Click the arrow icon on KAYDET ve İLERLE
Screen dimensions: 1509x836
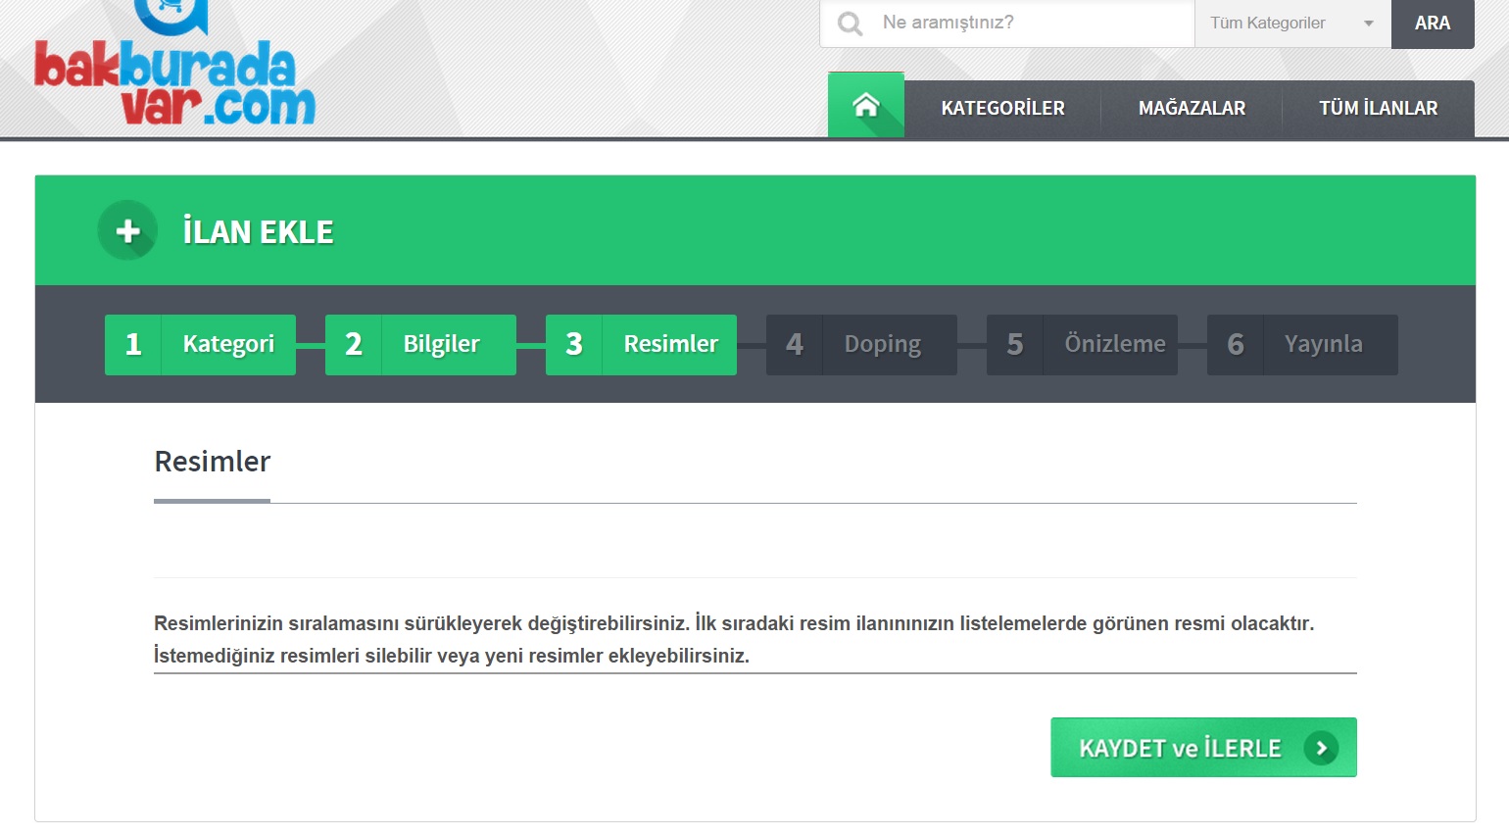pyautogui.click(x=1321, y=748)
